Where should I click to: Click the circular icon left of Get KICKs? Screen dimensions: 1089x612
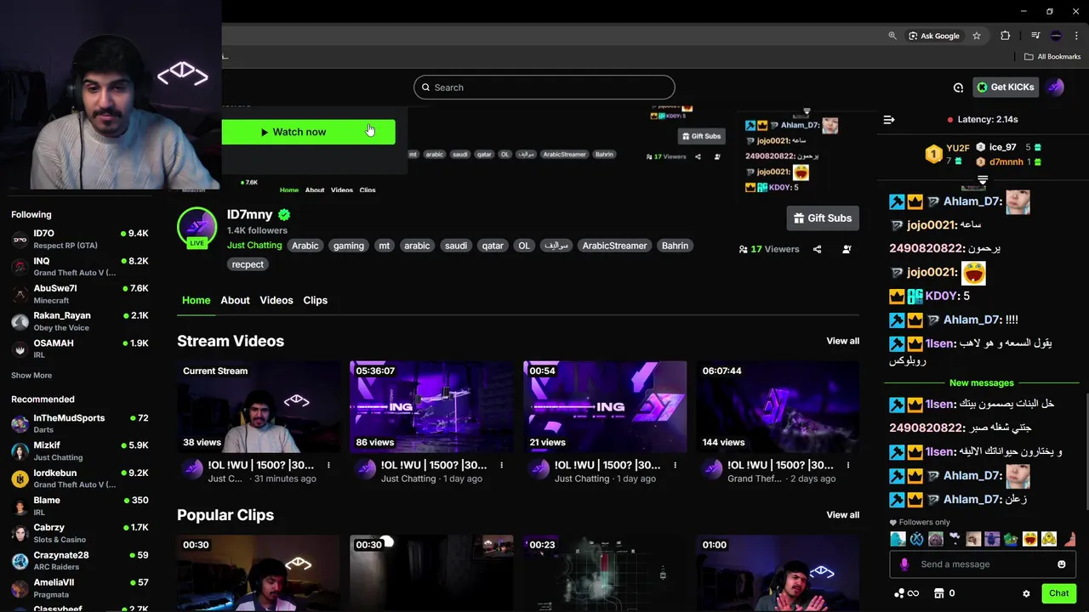point(958,88)
